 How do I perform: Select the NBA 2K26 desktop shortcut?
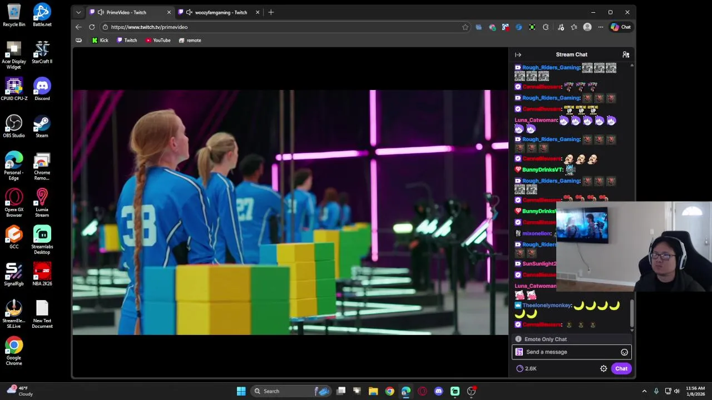click(42, 274)
